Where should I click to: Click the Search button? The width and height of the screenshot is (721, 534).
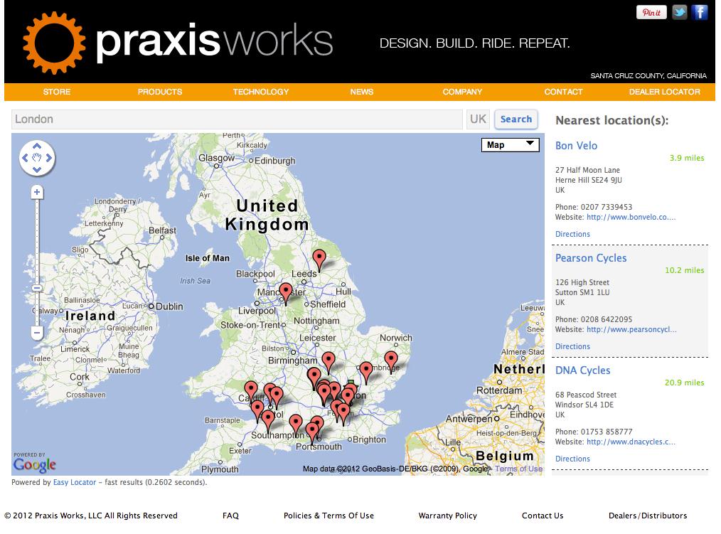click(x=516, y=119)
